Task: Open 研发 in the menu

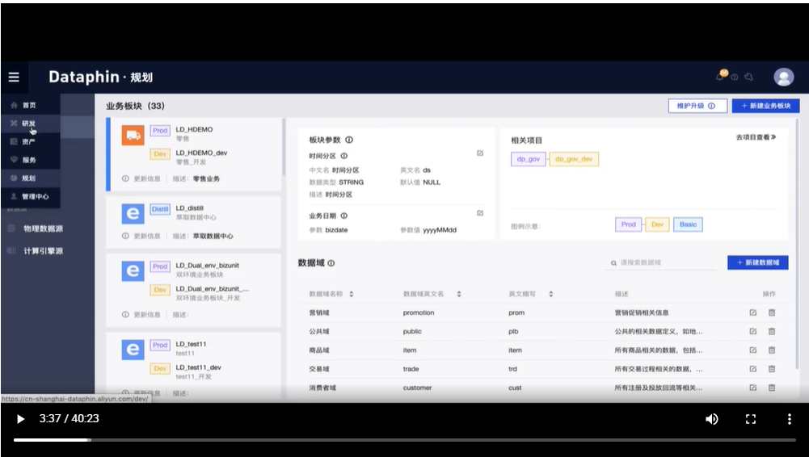Action: pyautogui.click(x=31, y=124)
